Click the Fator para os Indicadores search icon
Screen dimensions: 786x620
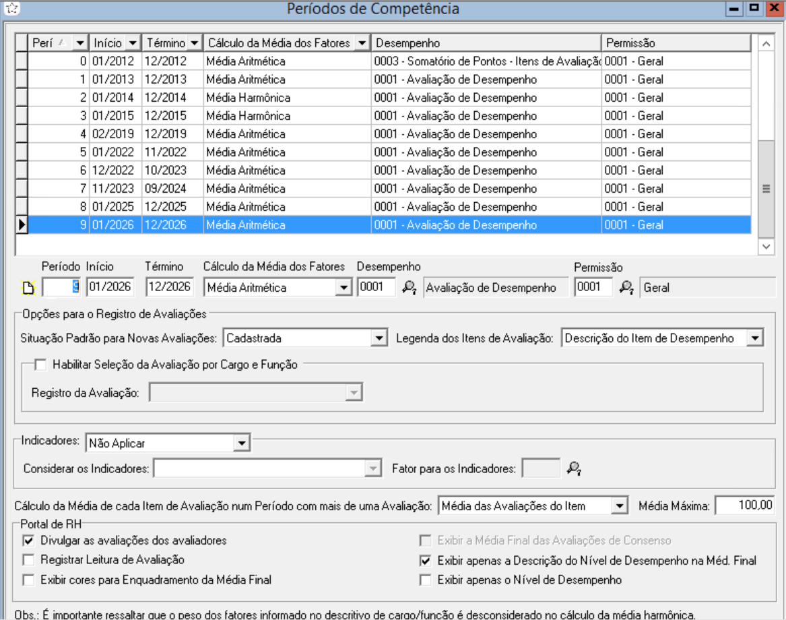[x=573, y=467]
